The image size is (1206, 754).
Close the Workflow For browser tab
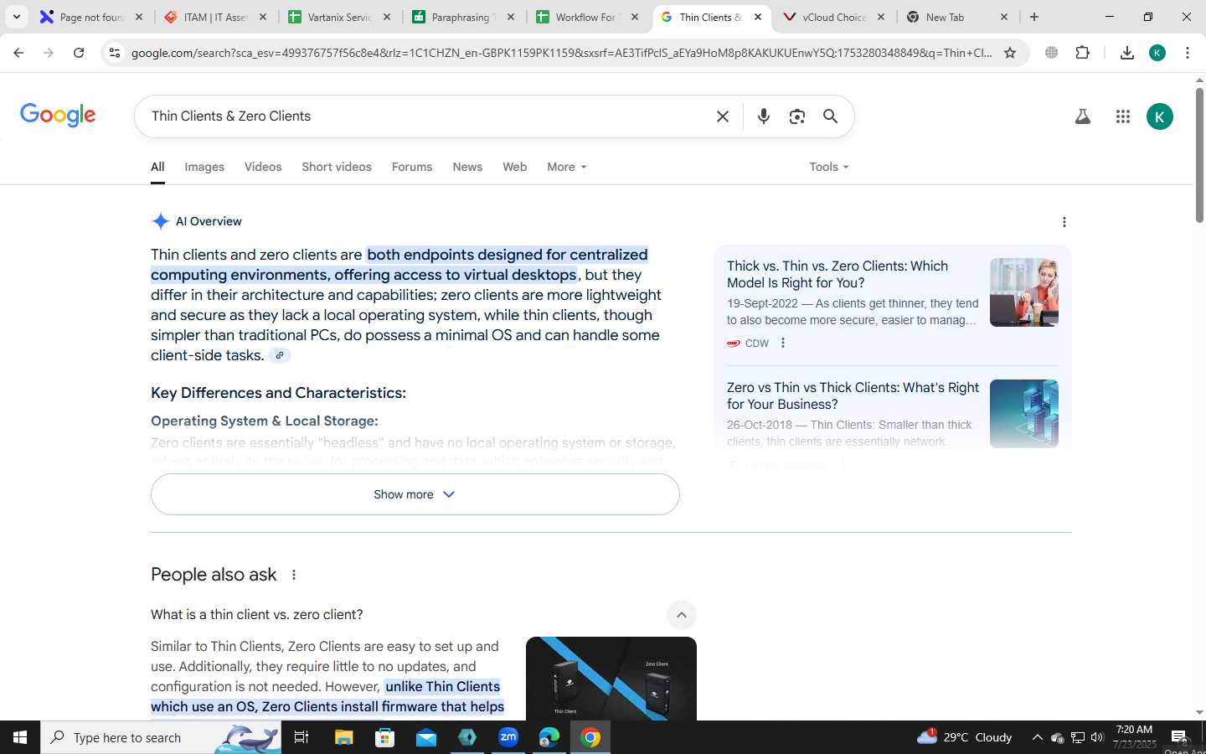[634, 17]
